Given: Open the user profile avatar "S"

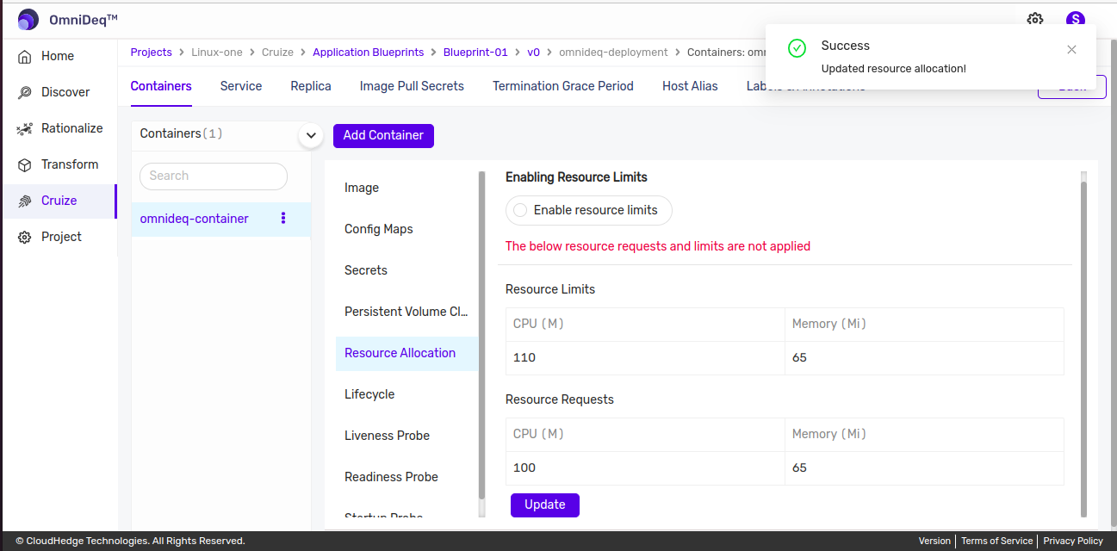Looking at the screenshot, I should [x=1075, y=20].
